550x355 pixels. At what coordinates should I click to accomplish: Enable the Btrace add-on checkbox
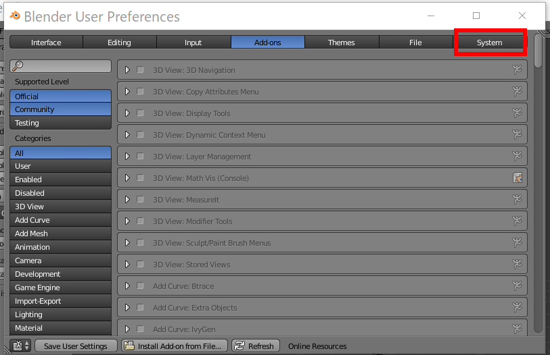pos(140,285)
